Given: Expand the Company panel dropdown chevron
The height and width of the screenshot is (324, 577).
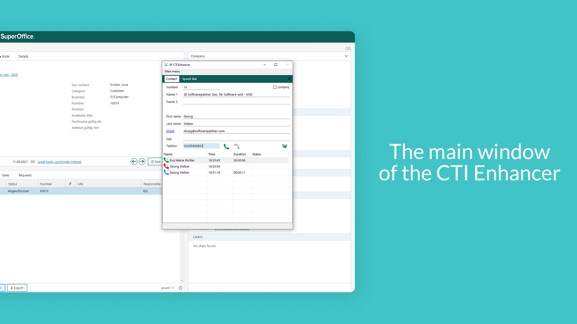Looking at the screenshot, I should coord(346,56).
